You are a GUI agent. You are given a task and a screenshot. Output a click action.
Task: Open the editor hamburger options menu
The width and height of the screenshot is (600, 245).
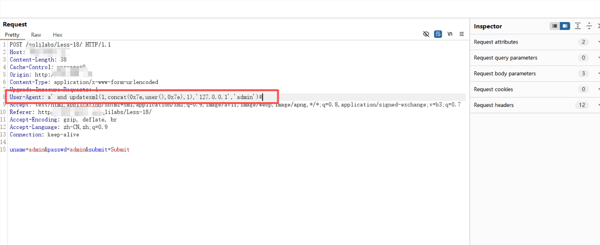click(462, 34)
